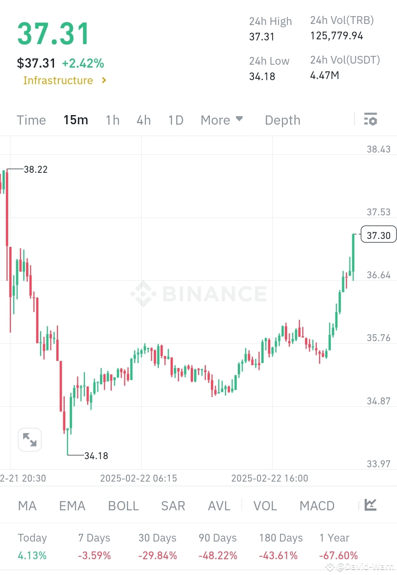Open the Infrastructure category arrow
Screen dimensions: 397x575
pyautogui.click(x=103, y=80)
